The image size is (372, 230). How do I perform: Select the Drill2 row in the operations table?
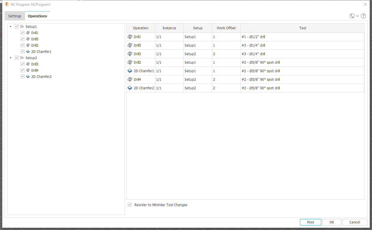pos(171,62)
